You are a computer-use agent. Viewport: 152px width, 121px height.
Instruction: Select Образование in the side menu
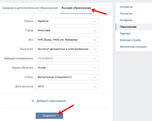[x=128, y=27]
